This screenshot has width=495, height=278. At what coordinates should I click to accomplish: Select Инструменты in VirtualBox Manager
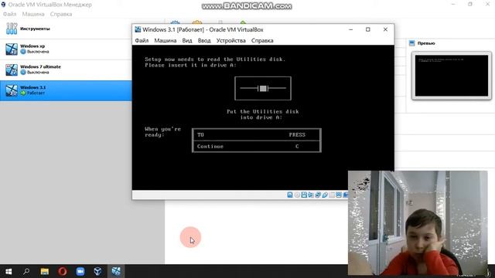pos(66,29)
